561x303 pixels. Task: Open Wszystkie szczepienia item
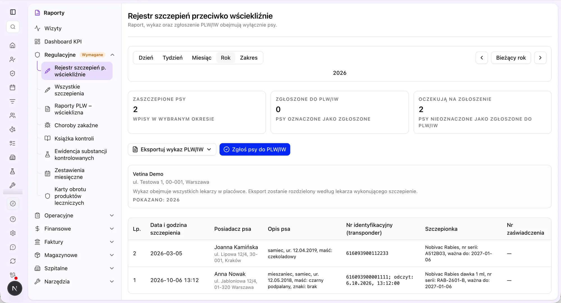point(77,90)
